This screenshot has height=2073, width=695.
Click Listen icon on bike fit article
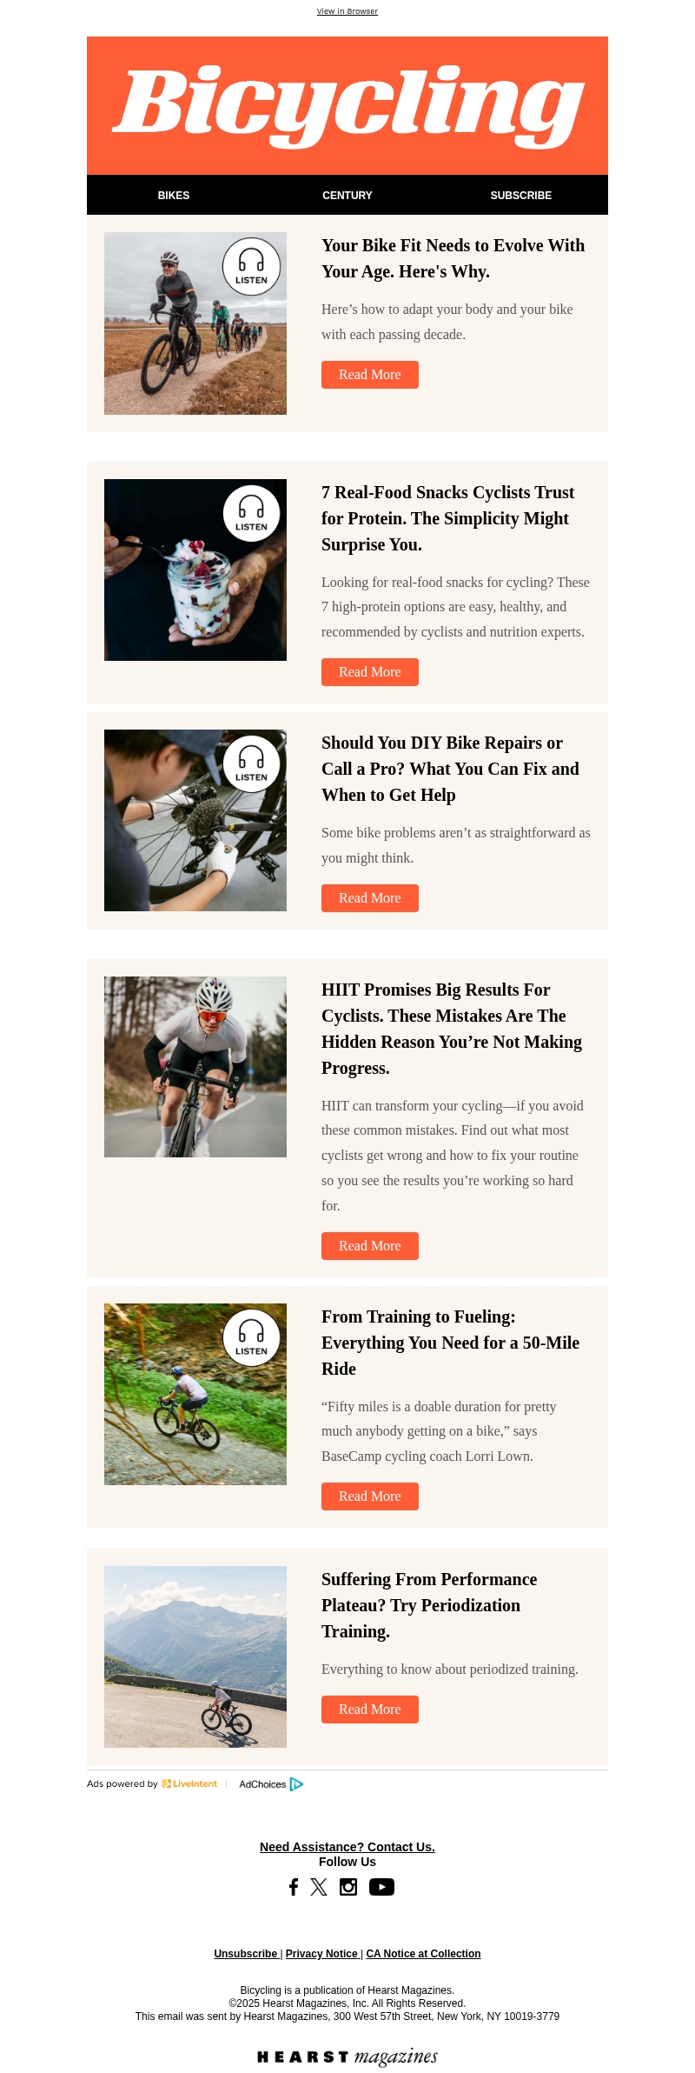251,266
